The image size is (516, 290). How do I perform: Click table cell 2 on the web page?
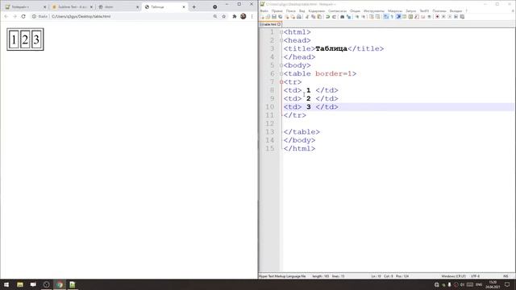tap(25, 39)
